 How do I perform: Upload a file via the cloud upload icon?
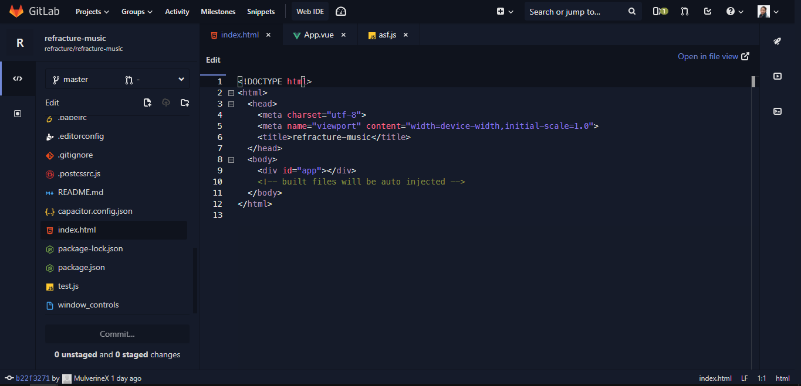tap(166, 102)
